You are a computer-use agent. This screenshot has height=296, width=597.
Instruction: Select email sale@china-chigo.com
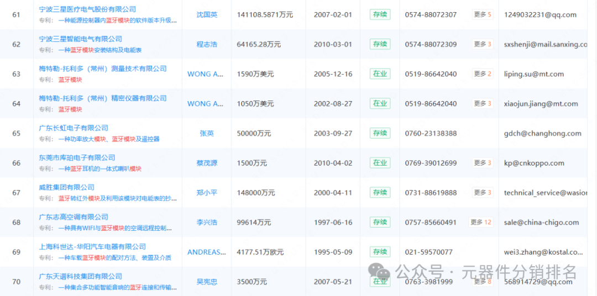[541, 223]
